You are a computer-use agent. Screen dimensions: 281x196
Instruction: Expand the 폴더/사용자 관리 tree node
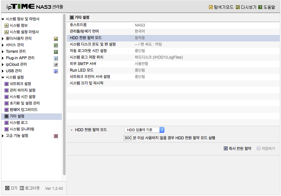pyautogui.click(x=3, y=39)
